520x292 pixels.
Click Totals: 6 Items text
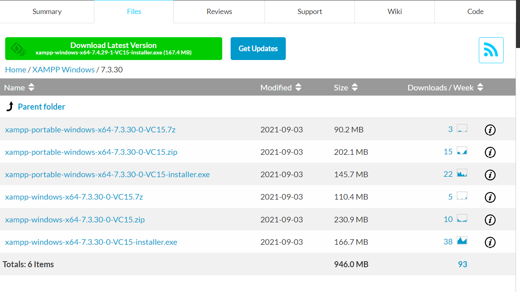[x=28, y=264]
